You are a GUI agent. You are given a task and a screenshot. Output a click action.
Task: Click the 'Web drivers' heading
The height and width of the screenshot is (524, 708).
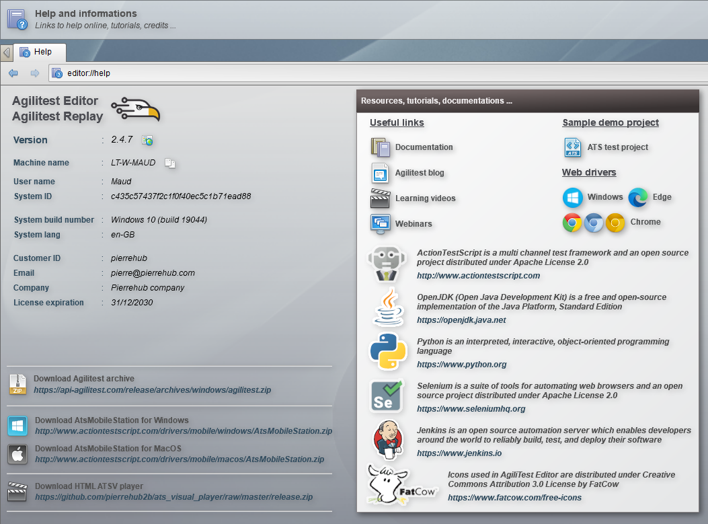(x=589, y=172)
